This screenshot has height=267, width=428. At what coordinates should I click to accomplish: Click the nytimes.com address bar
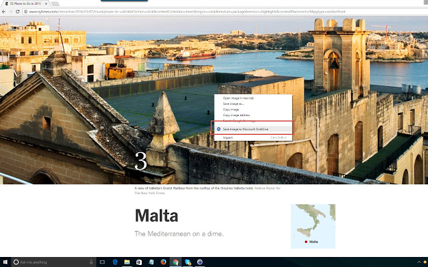pos(224,12)
